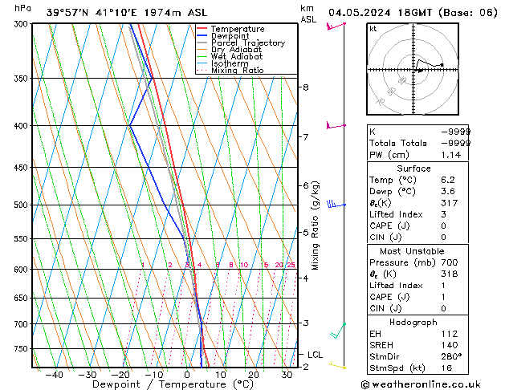Image resolution: width=505 pixels, height=390 pixels.
Task: Click the EH value '112'
Action: 450,334
